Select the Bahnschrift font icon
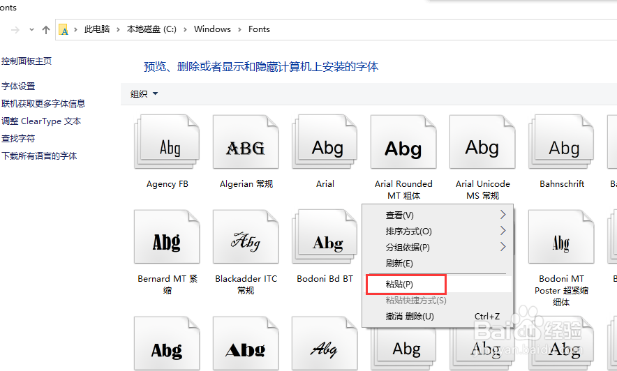Screen dimensions: 617x371 click(x=562, y=142)
